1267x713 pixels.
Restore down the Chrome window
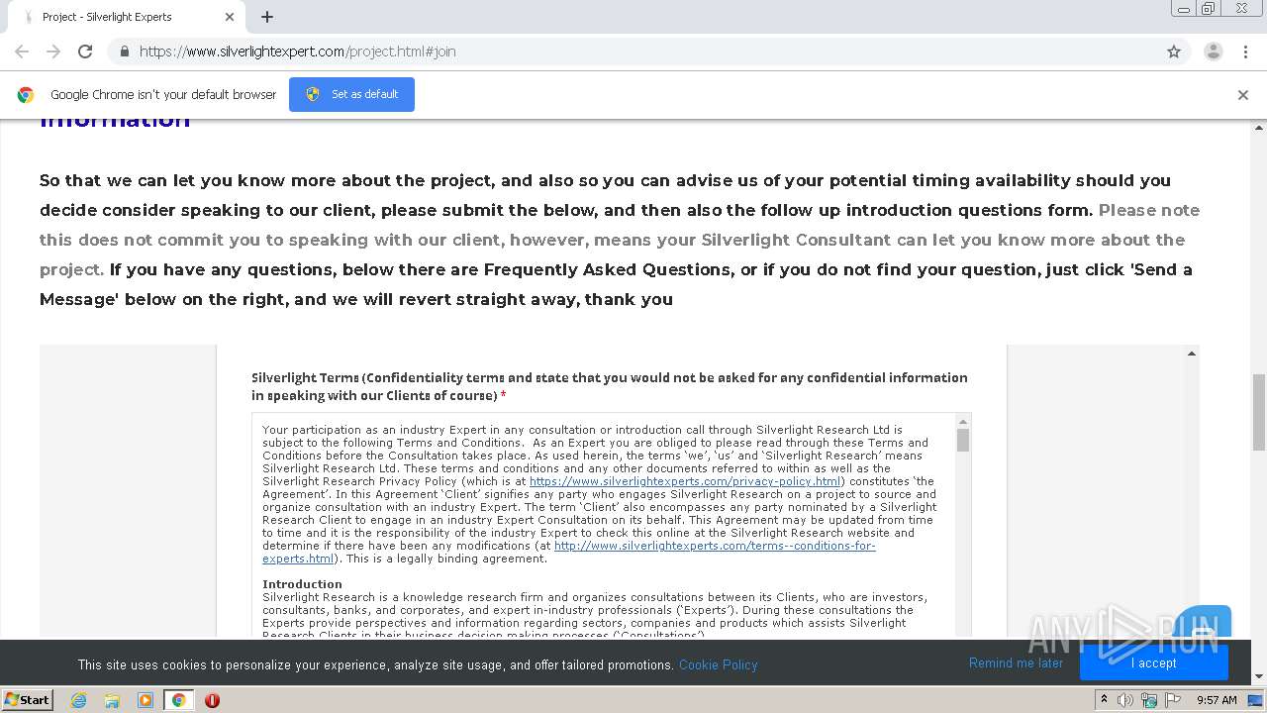(1209, 9)
